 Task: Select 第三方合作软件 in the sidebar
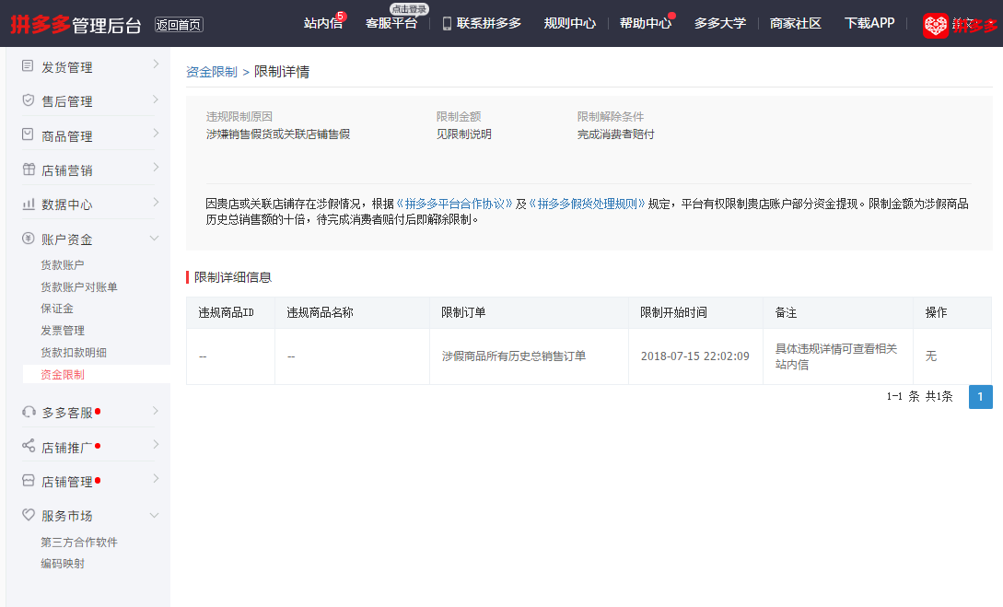78,543
